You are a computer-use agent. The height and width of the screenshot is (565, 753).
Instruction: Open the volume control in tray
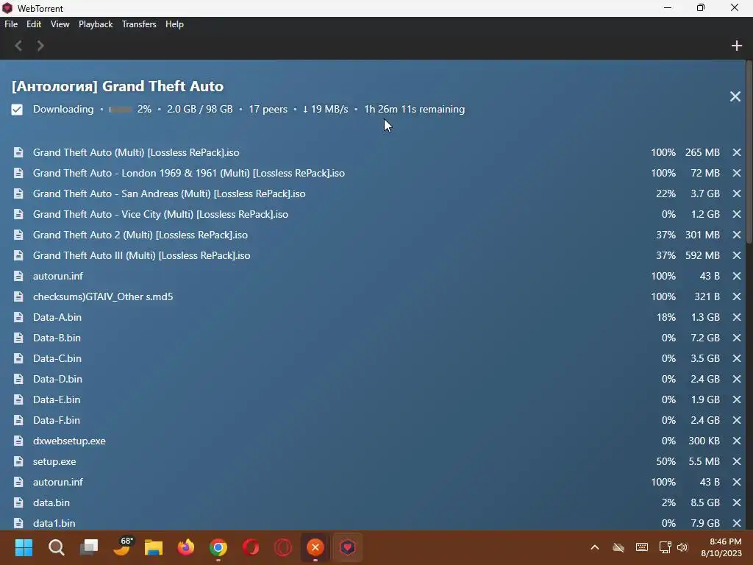[x=682, y=547]
